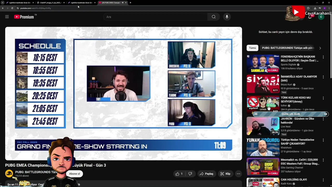Open the Yunan Yoğurdu video thumbnail
This screenshot has width=332, height=187.
(263, 147)
